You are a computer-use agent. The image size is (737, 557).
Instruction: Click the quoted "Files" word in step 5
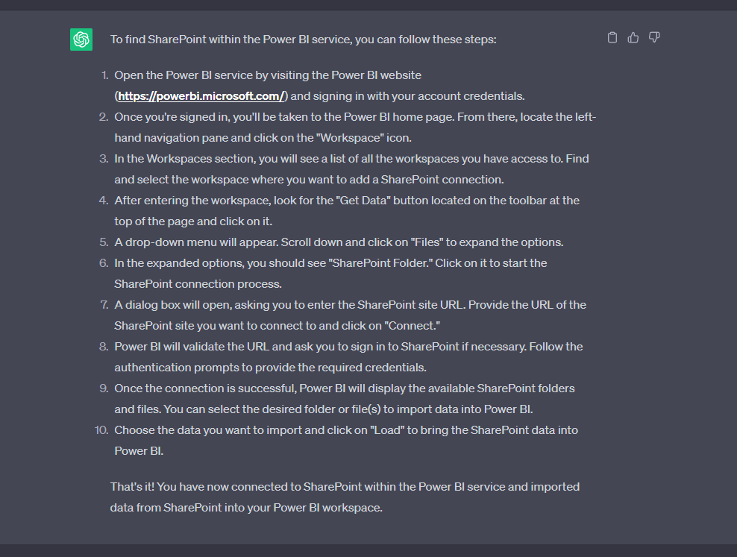(427, 242)
